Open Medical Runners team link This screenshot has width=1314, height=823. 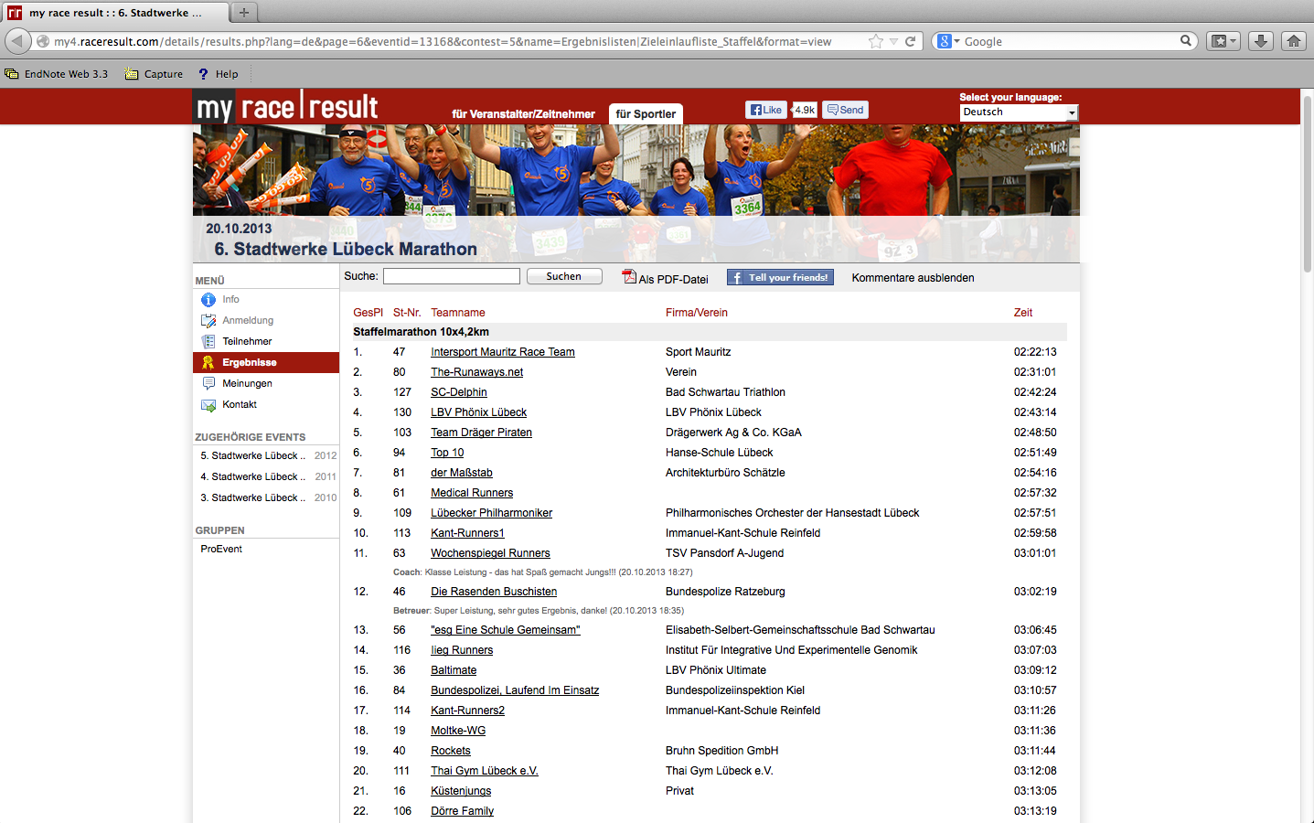tap(472, 493)
